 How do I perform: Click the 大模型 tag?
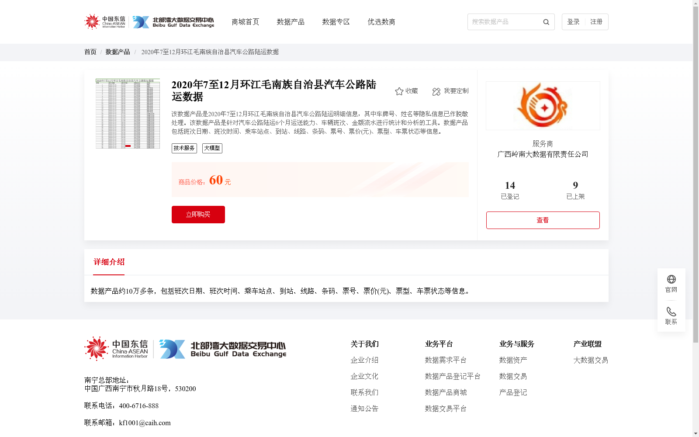[x=212, y=148]
